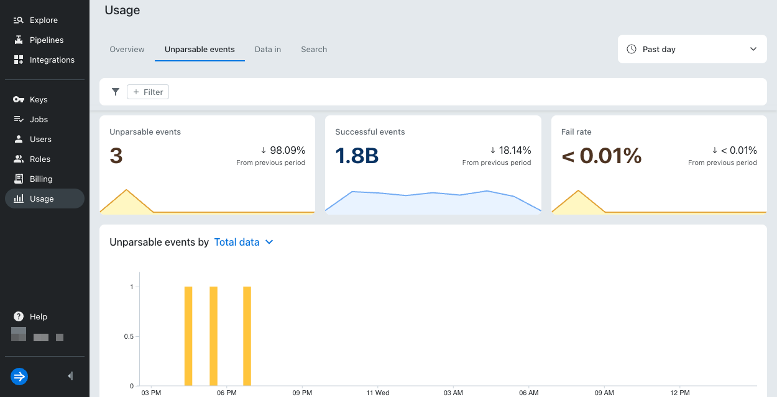Click the Billing receipt icon
777x397 pixels.
point(19,179)
